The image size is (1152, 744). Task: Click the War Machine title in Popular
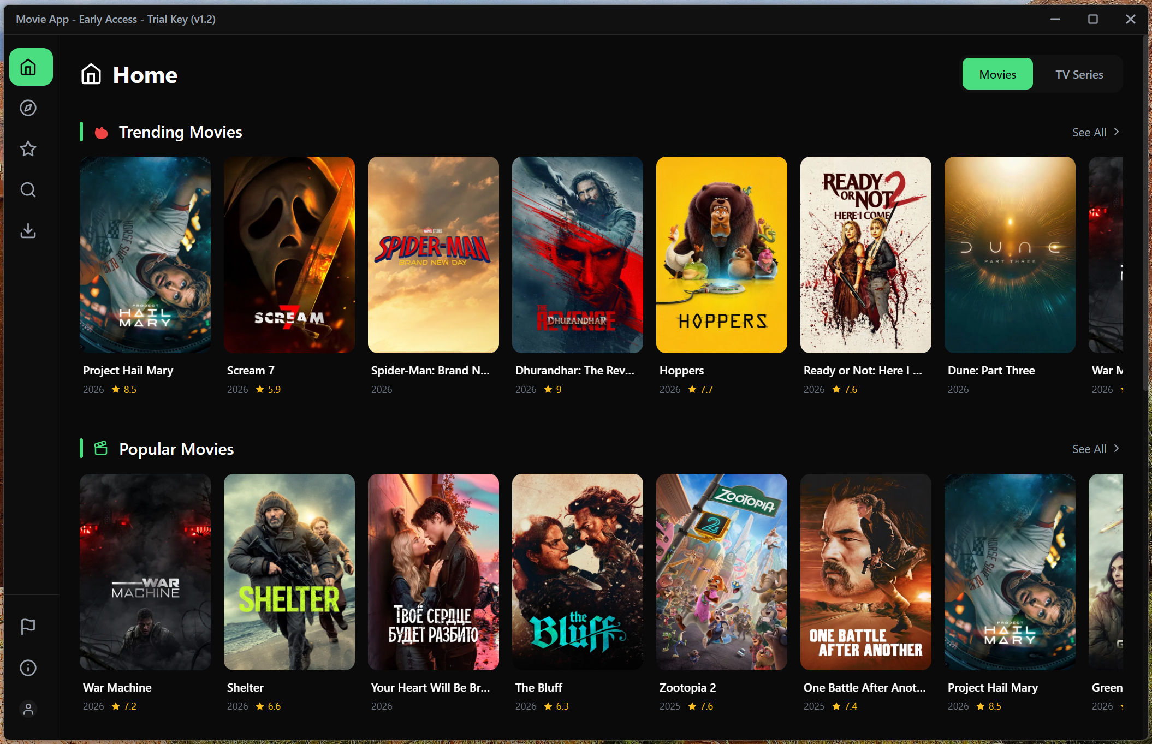click(x=117, y=687)
